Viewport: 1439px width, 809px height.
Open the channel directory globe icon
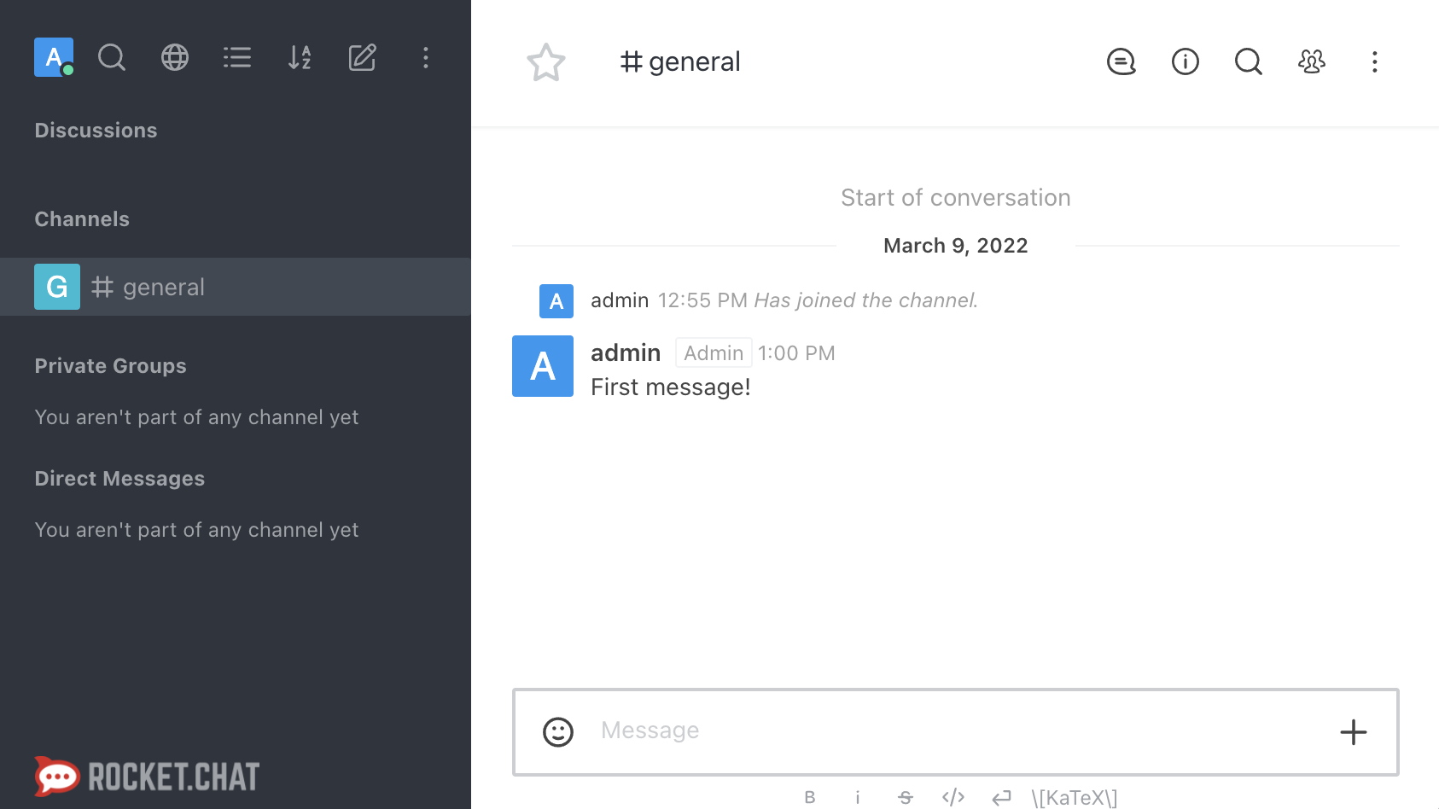[175, 58]
